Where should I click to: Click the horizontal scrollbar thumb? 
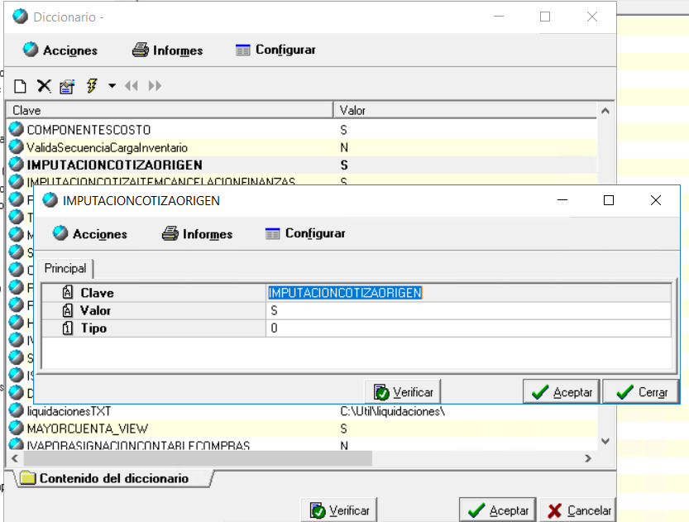198,458
